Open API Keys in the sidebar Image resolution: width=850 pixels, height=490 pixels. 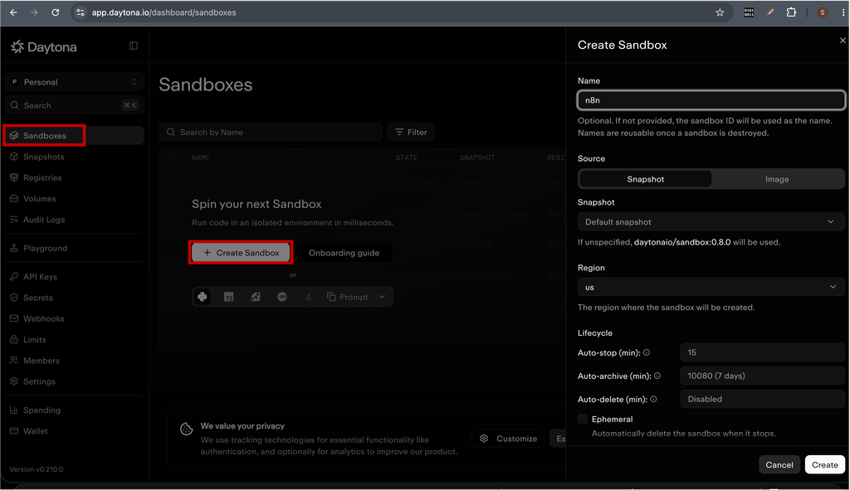pyautogui.click(x=40, y=277)
